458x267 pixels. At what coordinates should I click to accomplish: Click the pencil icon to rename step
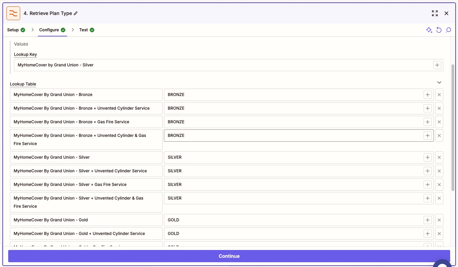pos(76,13)
